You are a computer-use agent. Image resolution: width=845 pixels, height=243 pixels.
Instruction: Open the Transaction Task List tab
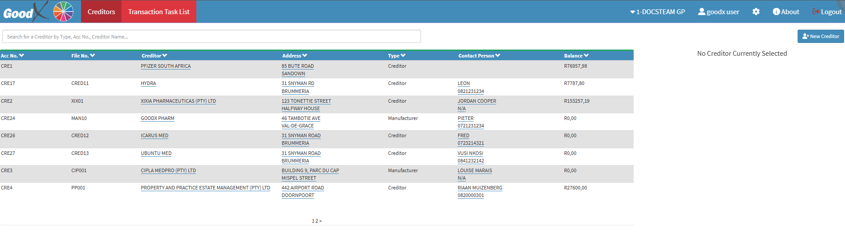point(159,12)
